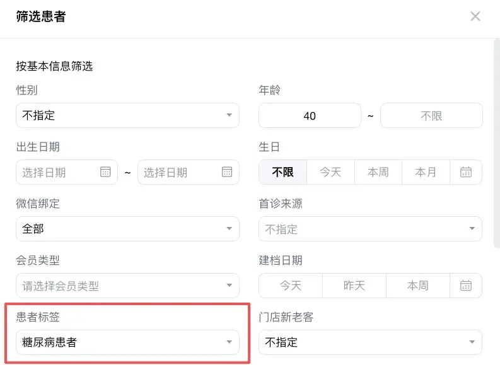Viewport: 500px width, 365px height.
Task: Choose 昨天 for 建档日期
Action: [354, 286]
